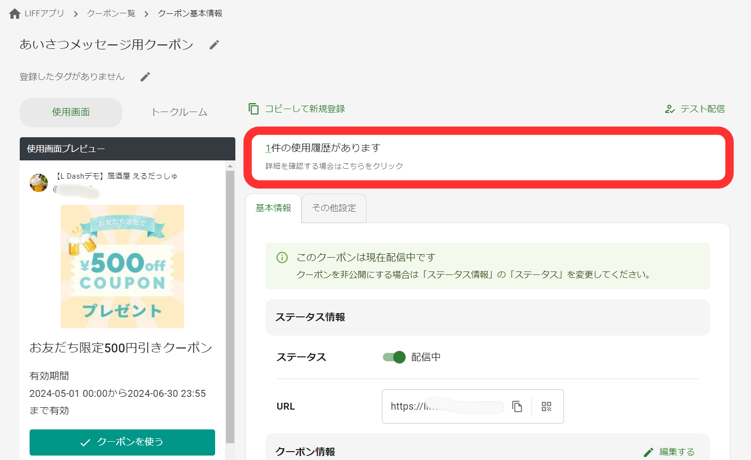Select the person-check icon next to テスト配信
This screenshot has height=460, width=751.
click(670, 109)
